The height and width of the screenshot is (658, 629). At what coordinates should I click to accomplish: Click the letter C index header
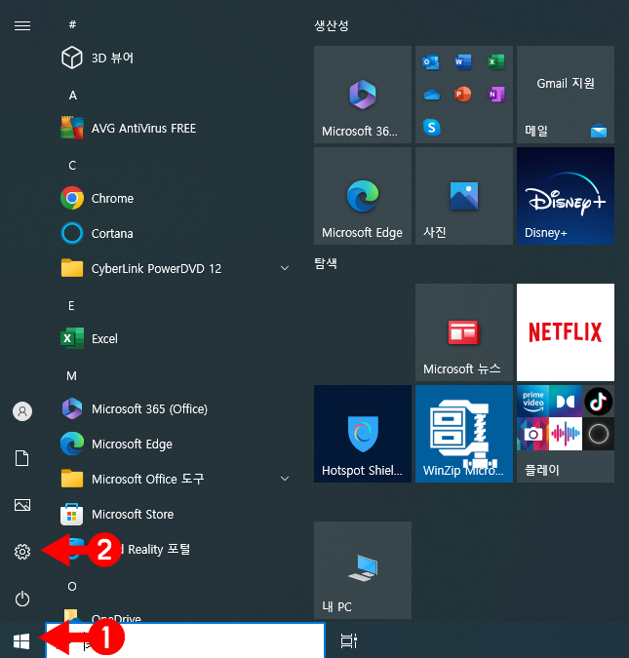click(x=72, y=166)
